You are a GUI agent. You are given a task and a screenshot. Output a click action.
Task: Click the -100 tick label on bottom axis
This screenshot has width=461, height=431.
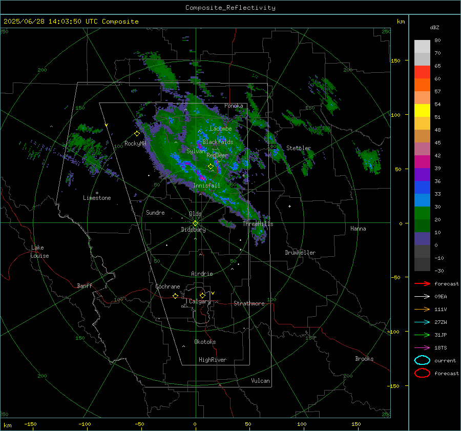click(x=85, y=424)
